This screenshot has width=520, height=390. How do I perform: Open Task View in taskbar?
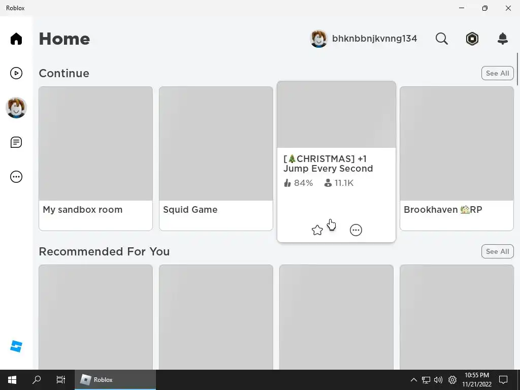pyautogui.click(x=61, y=380)
